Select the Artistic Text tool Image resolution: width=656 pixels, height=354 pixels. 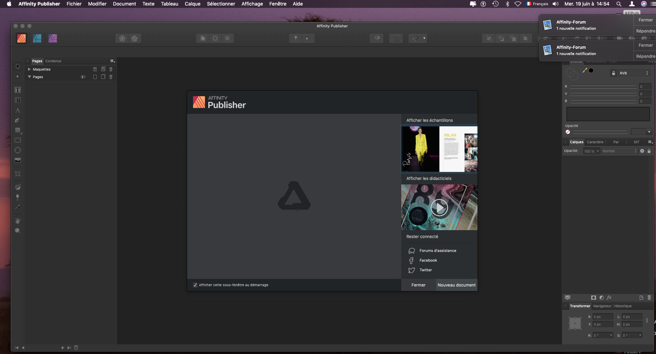18,110
